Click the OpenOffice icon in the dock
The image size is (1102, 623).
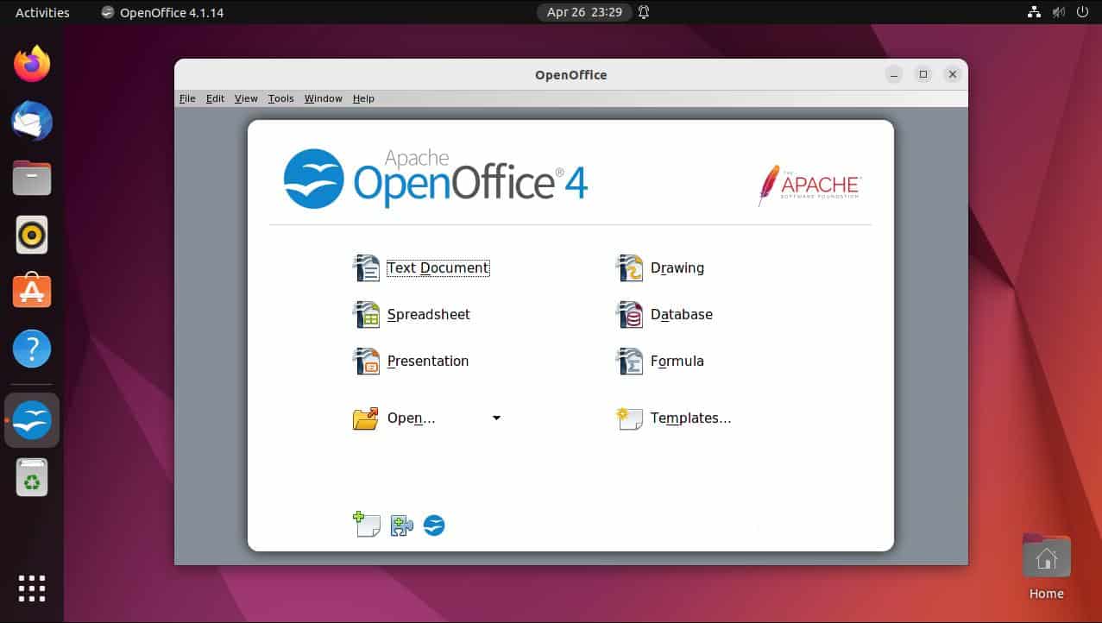(32, 420)
